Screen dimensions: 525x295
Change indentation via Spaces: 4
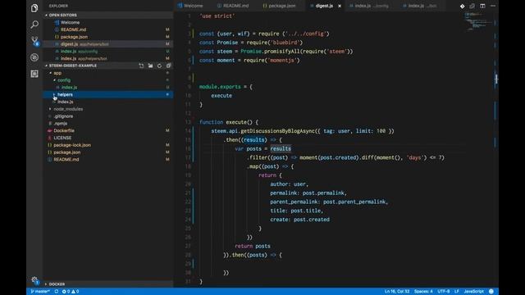423,292
